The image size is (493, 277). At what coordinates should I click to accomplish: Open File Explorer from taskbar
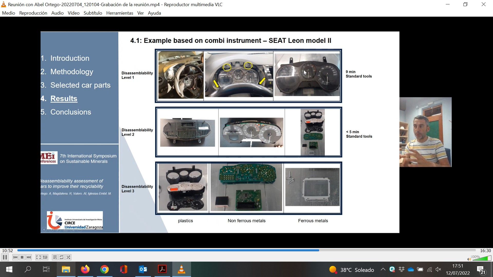[x=66, y=269]
